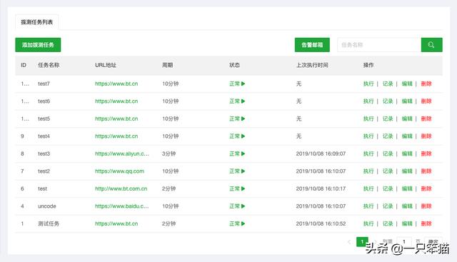The width and height of the screenshot is (457, 262).
Task: Click the status play icon for test6
Action: click(243, 101)
